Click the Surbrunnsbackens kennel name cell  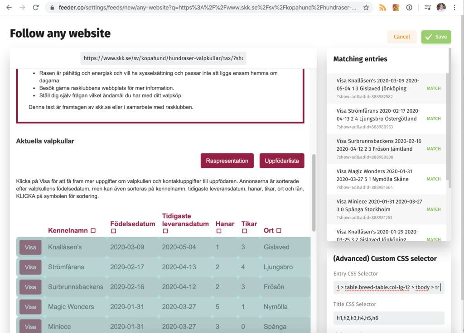click(76, 286)
